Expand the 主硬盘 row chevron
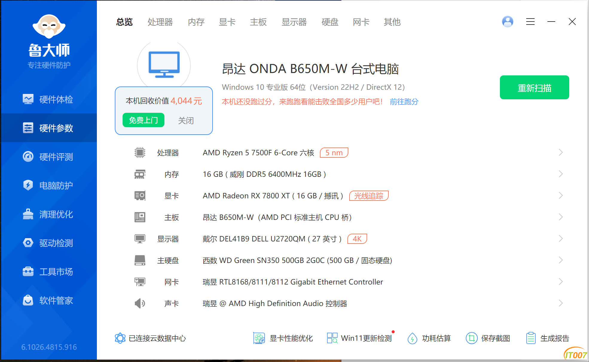The width and height of the screenshot is (589, 362). click(x=561, y=260)
